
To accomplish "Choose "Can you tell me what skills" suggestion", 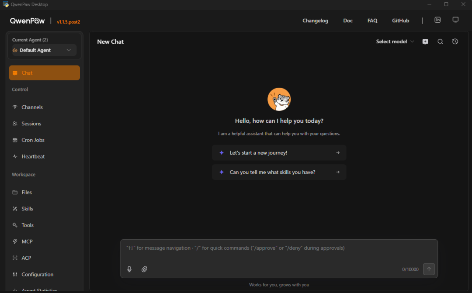I will (x=279, y=172).
